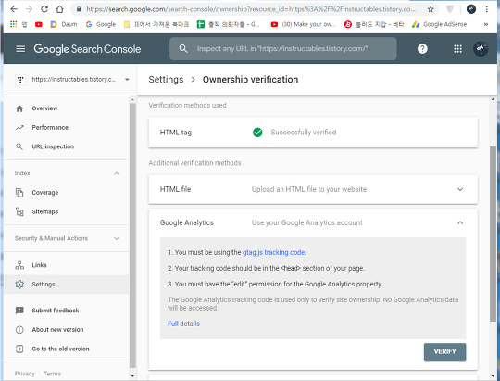Open Overview in the sidebar
The image size is (500, 381).
[44, 108]
